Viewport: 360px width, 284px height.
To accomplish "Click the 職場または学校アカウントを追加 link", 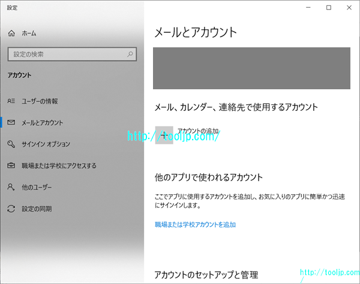I will click(x=195, y=225).
